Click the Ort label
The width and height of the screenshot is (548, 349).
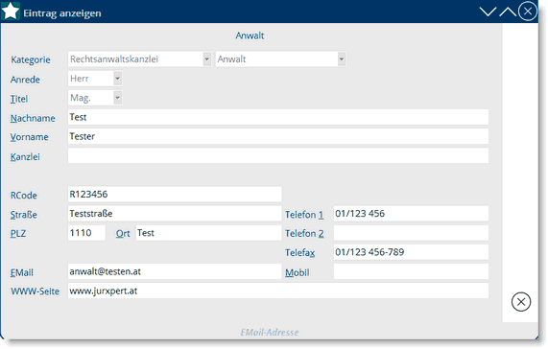[x=123, y=234]
